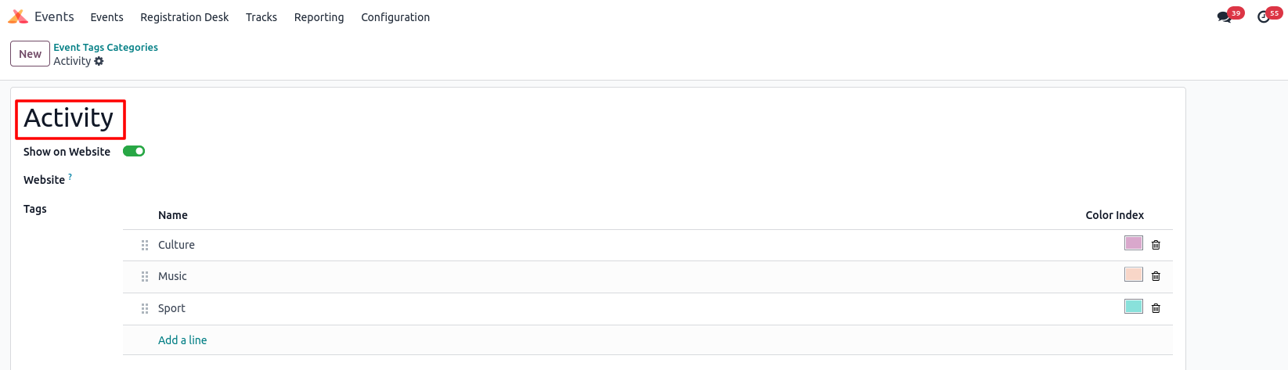Open the purple color swatch for Culture
The height and width of the screenshot is (370, 1288).
tap(1134, 243)
